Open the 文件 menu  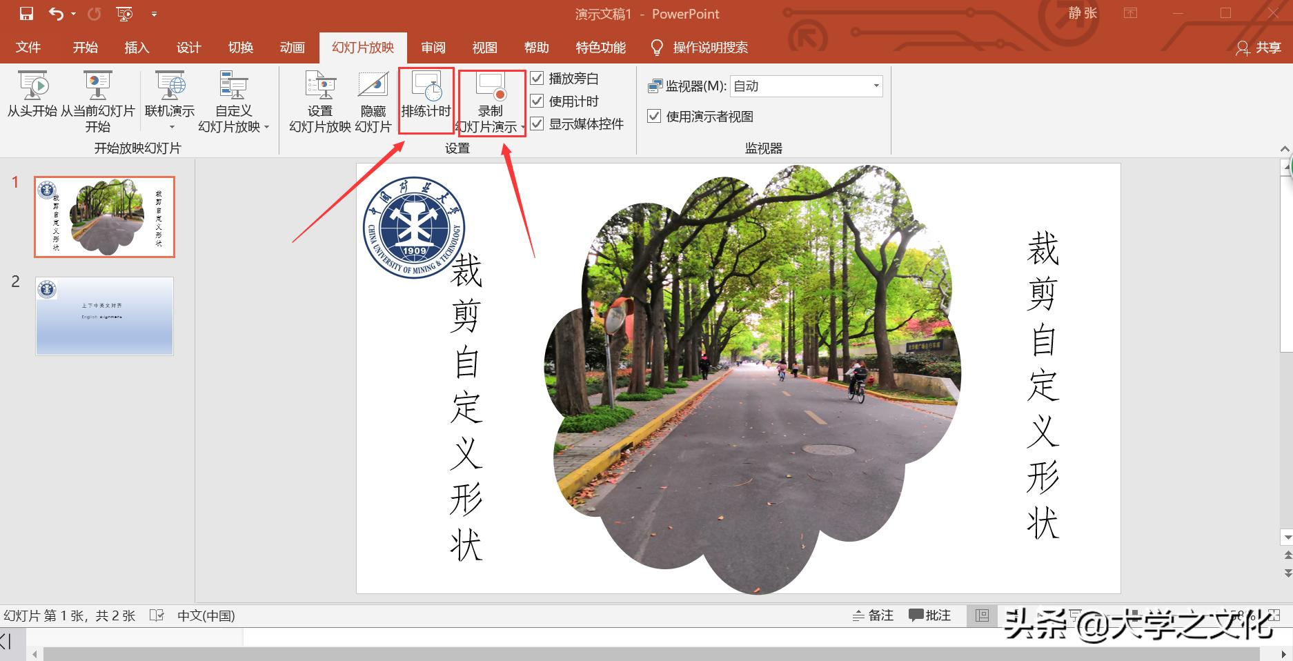click(x=28, y=48)
